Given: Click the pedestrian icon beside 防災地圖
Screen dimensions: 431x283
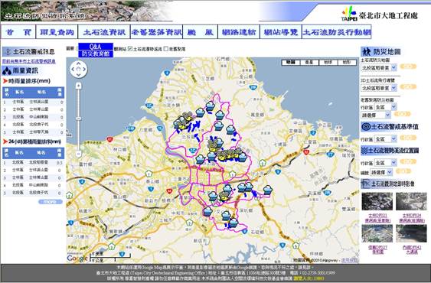Looking at the screenshot, I should tap(366, 51).
